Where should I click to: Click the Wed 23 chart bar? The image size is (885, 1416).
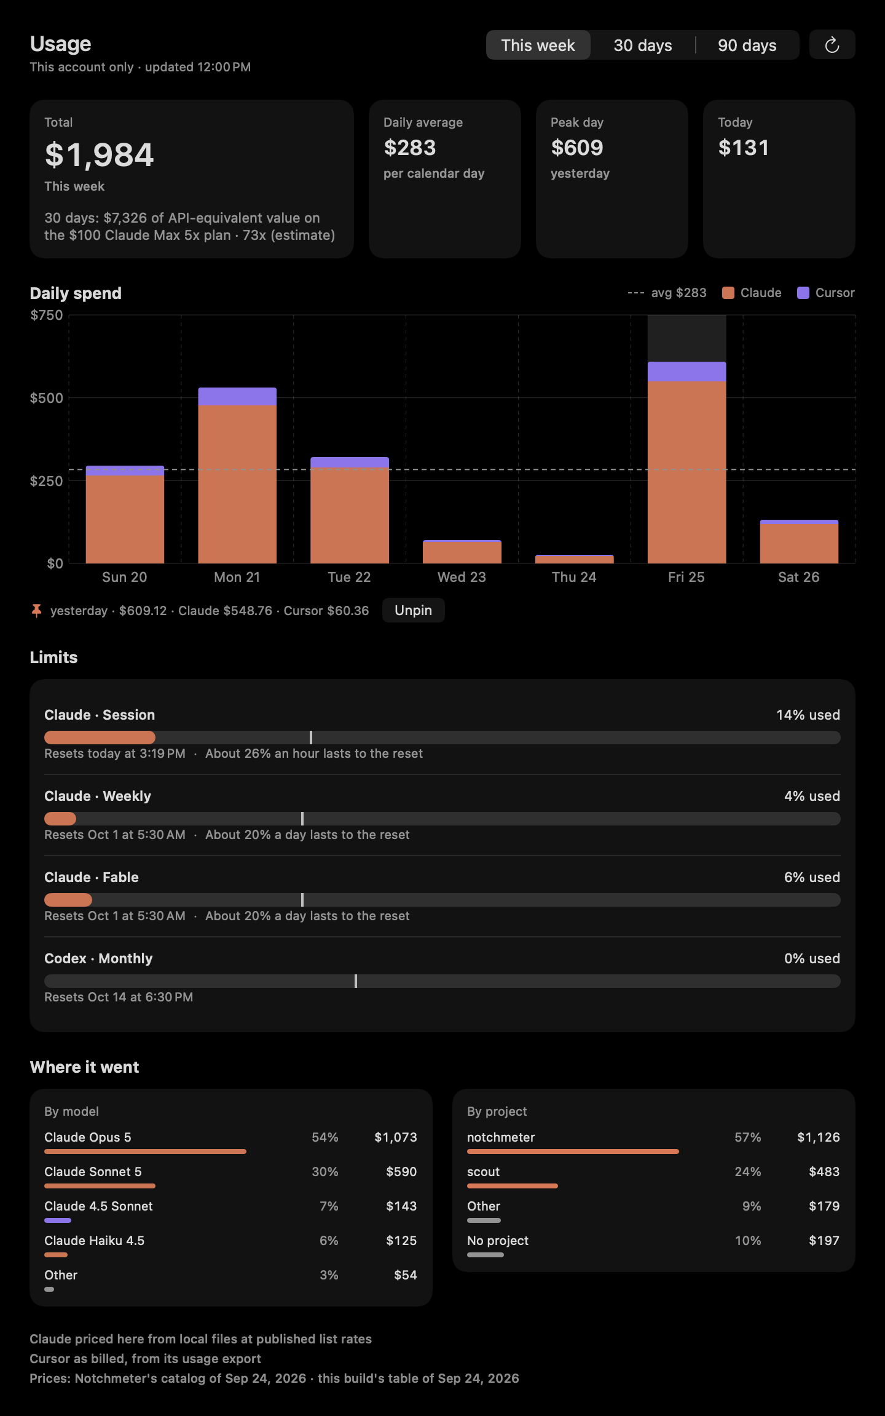pos(462,552)
